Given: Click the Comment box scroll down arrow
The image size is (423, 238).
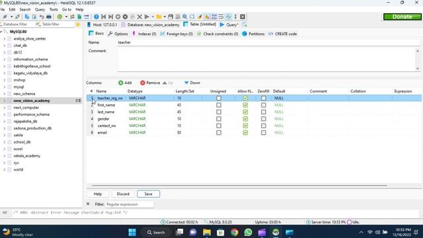Looking at the screenshot, I should coord(417,69).
